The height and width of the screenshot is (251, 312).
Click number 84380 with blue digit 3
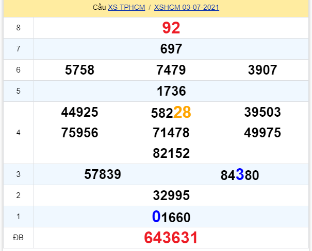pos(240,175)
